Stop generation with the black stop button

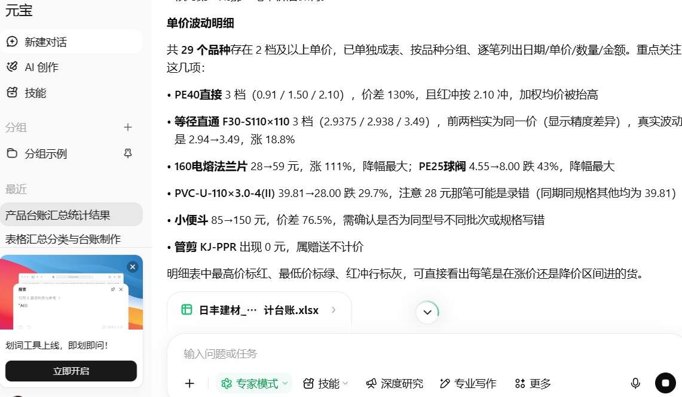(x=665, y=383)
